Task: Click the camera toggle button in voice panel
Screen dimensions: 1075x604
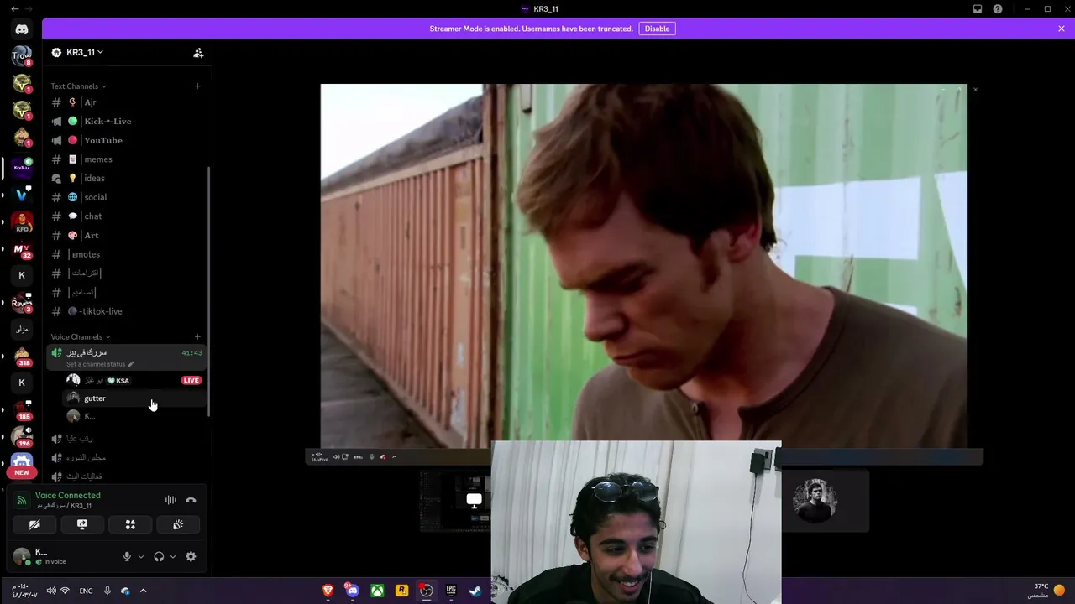Action: pyautogui.click(x=34, y=524)
